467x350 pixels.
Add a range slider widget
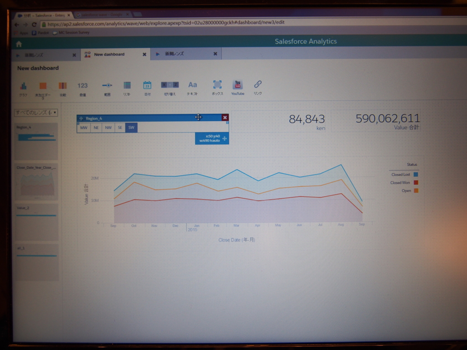(107, 89)
